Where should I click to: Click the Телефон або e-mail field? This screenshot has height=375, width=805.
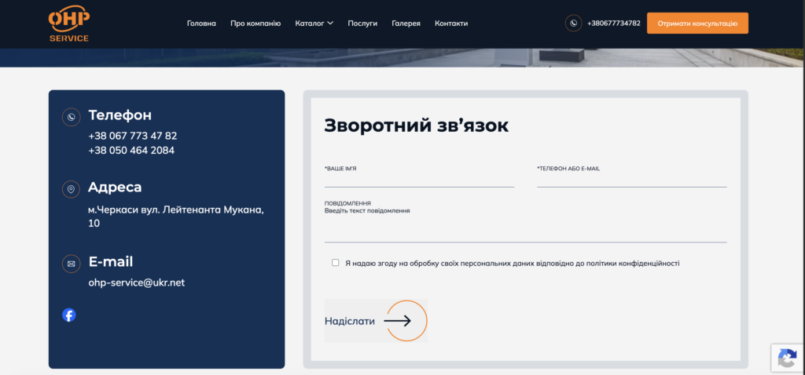tap(632, 180)
